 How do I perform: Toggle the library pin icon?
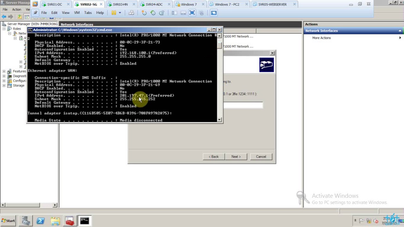(x=35, y=13)
